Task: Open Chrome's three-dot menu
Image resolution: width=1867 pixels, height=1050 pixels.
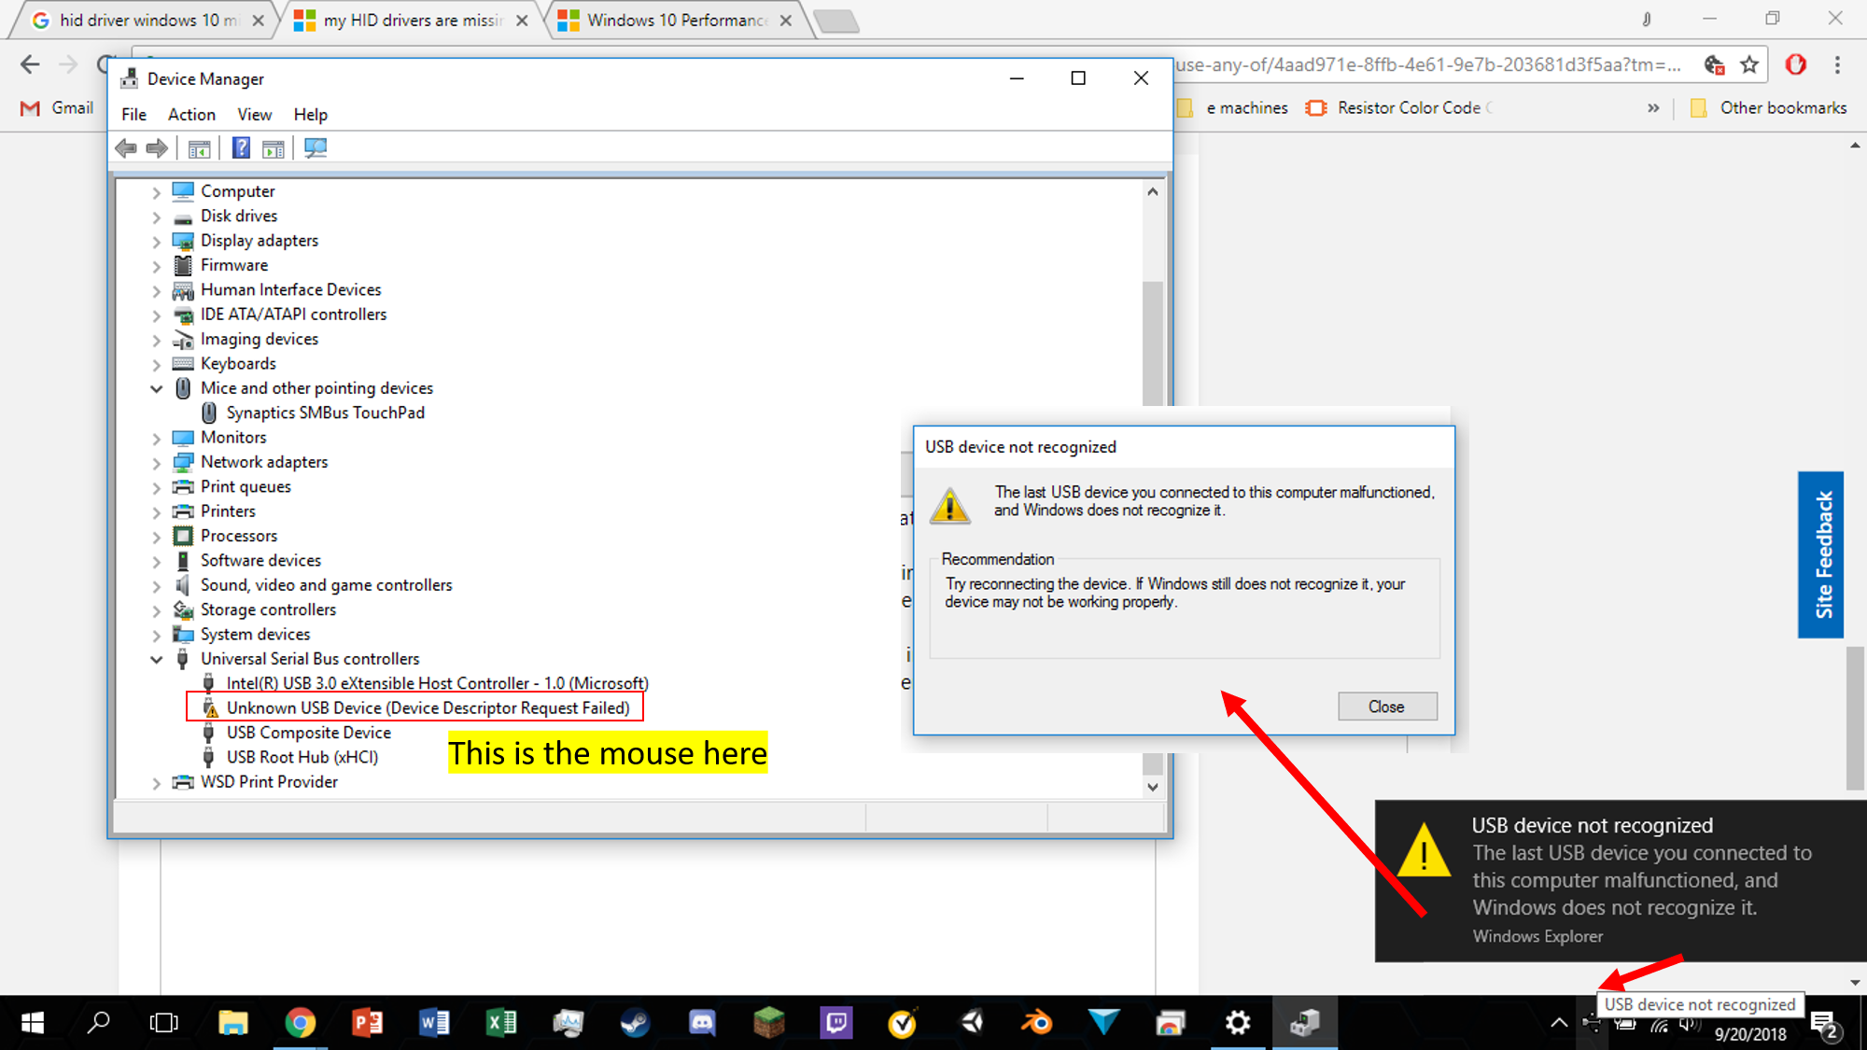Action: tap(1837, 64)
